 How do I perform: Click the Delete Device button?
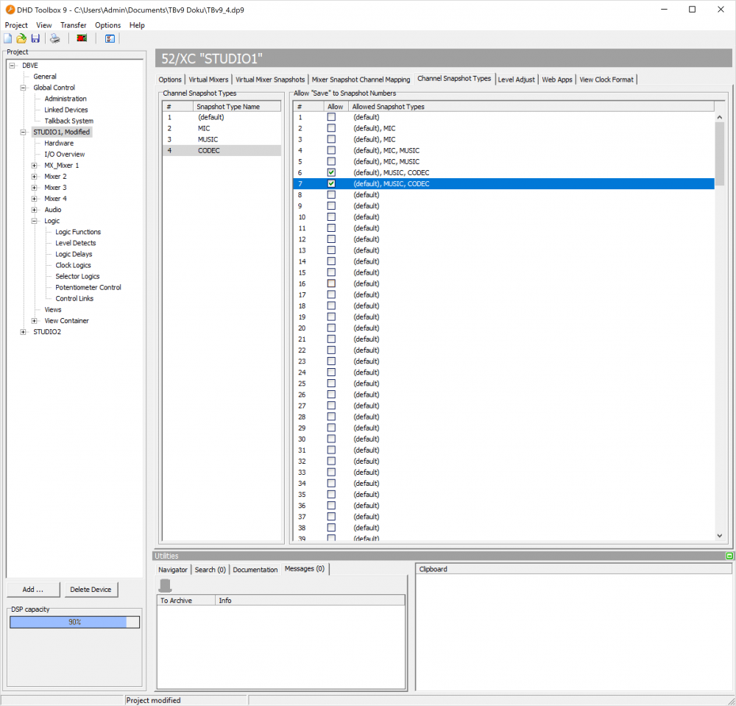point(91,589)
